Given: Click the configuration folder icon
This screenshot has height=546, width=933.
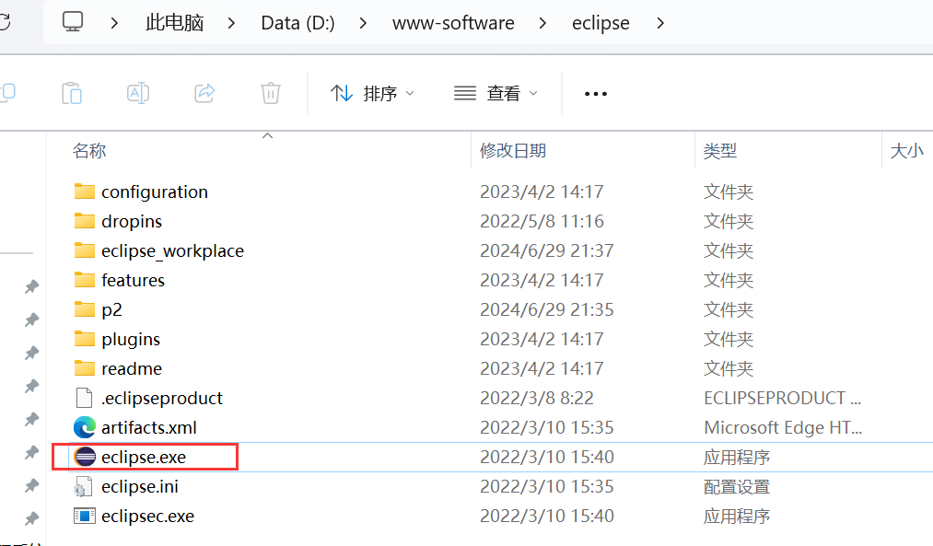Looking at the screenshot, I should click(x=85, y=192).
